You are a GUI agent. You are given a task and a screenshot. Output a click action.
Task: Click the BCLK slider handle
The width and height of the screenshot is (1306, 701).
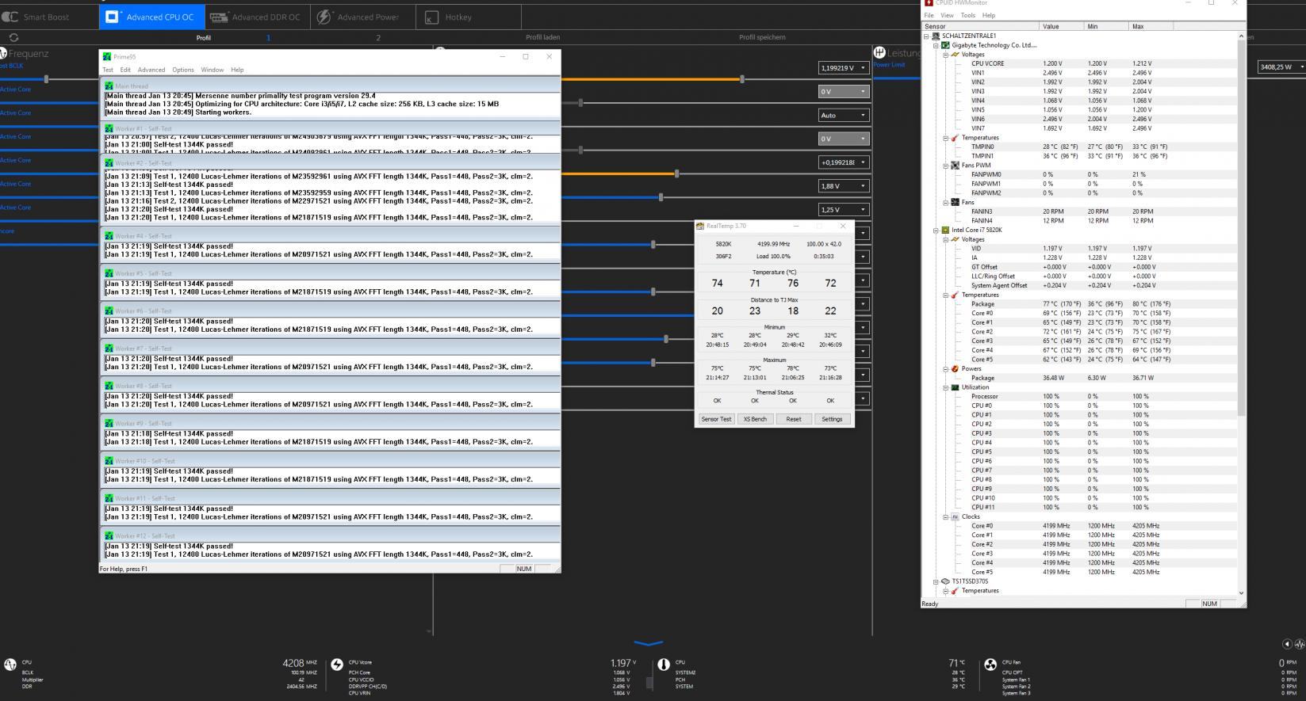click(x=47, y=79)
